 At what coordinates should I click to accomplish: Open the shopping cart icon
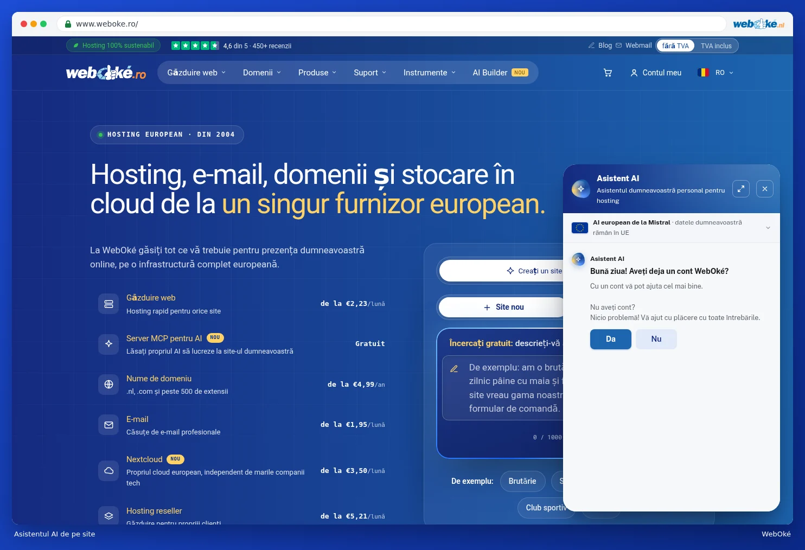(608, 73)
